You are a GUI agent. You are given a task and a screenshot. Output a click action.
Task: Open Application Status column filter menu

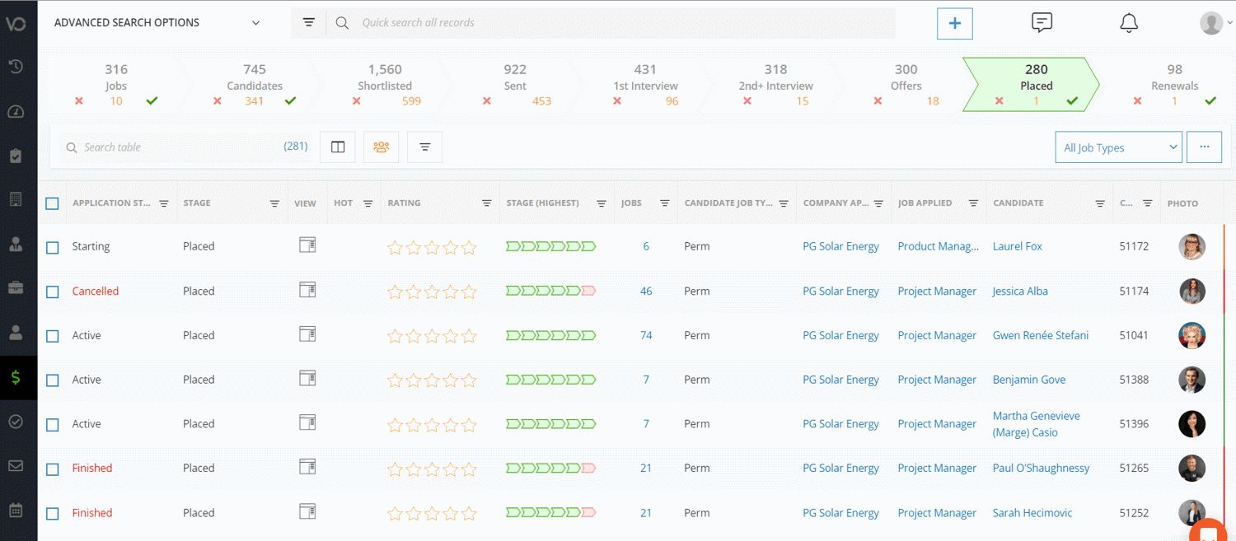[x=164, y=203]
